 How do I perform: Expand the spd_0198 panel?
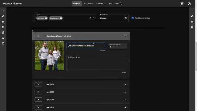pyautogui.click(x=126, y=92)
